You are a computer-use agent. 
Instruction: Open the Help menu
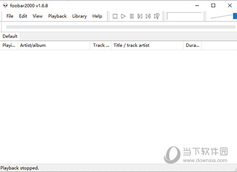coord(97,16)
